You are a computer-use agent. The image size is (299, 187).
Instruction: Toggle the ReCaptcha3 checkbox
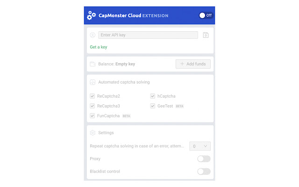tap(93, 106)
